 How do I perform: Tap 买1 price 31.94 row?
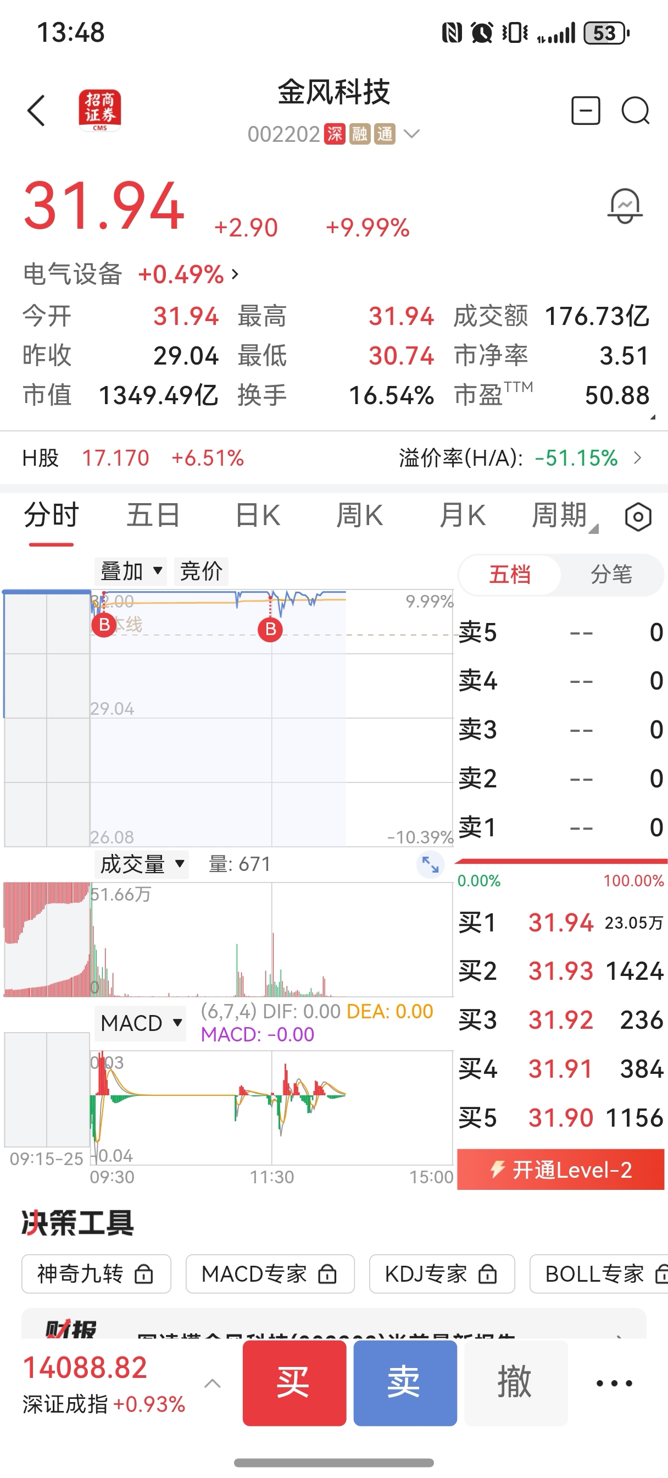pyautogui.click(x=561, y=923)
